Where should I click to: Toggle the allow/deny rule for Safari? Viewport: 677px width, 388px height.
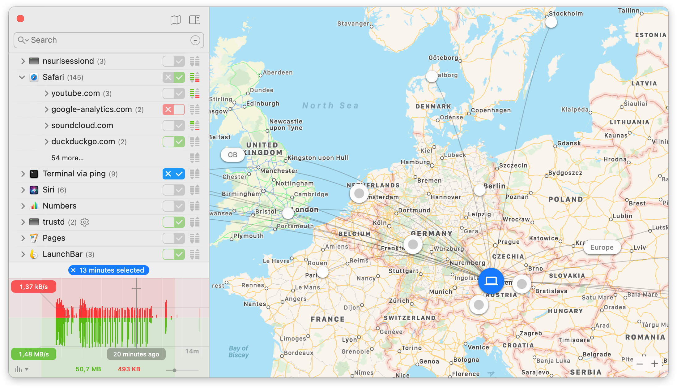coord(174,77)
